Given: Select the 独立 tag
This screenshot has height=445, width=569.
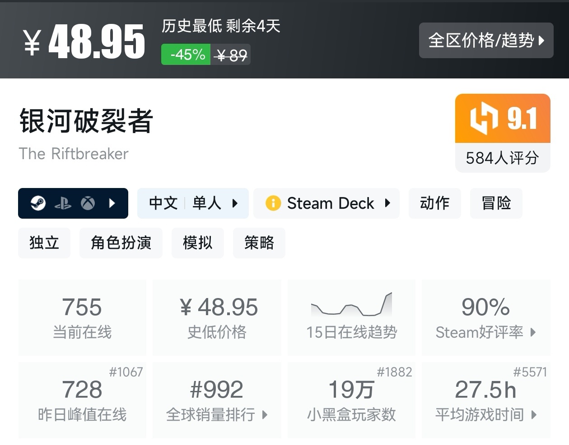Looking at the screenshot, I should [44, 243].
